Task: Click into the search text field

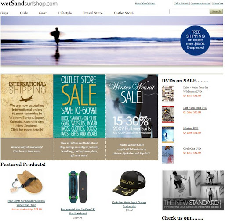Action: tap(189, 11)
